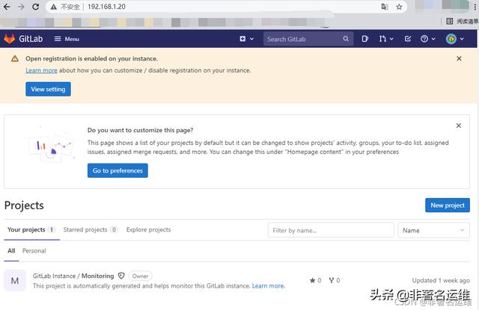Screen dimensions: 479x310
Task: Click the Projects page heading
Action: 24,205
